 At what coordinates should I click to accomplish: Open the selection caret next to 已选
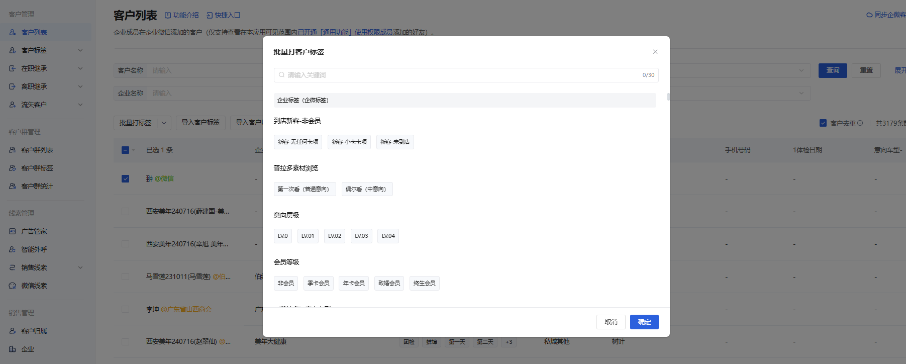point(134,150)
